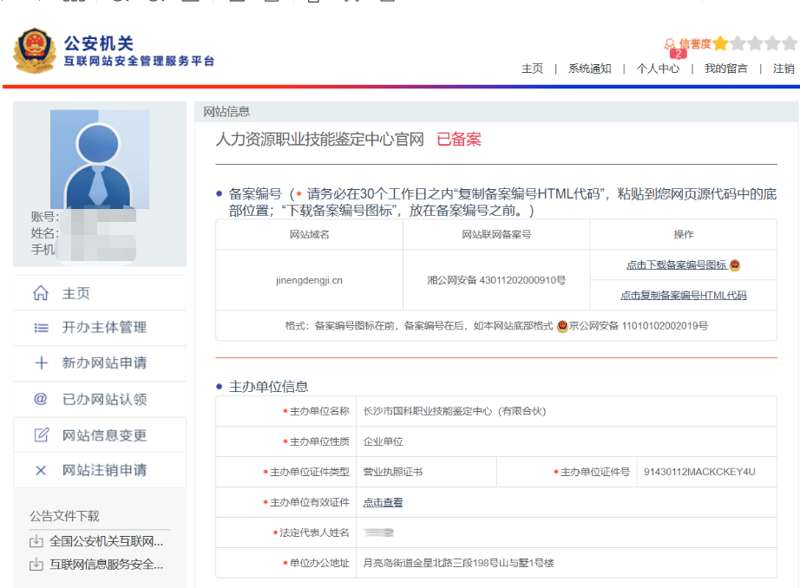Viewport: 800px width, 588px height.
Task: Click the plus icon for 新办网站申请
Action: point(41,363)
